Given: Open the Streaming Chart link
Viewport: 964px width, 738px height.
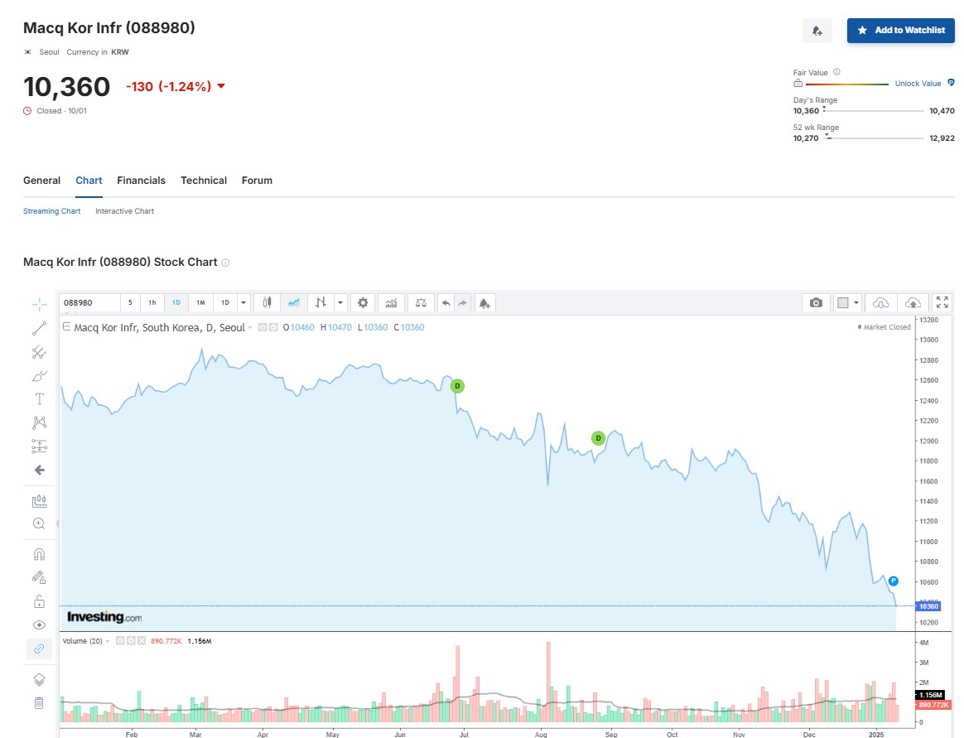Looking at the screenshot, I should (51, 211).
